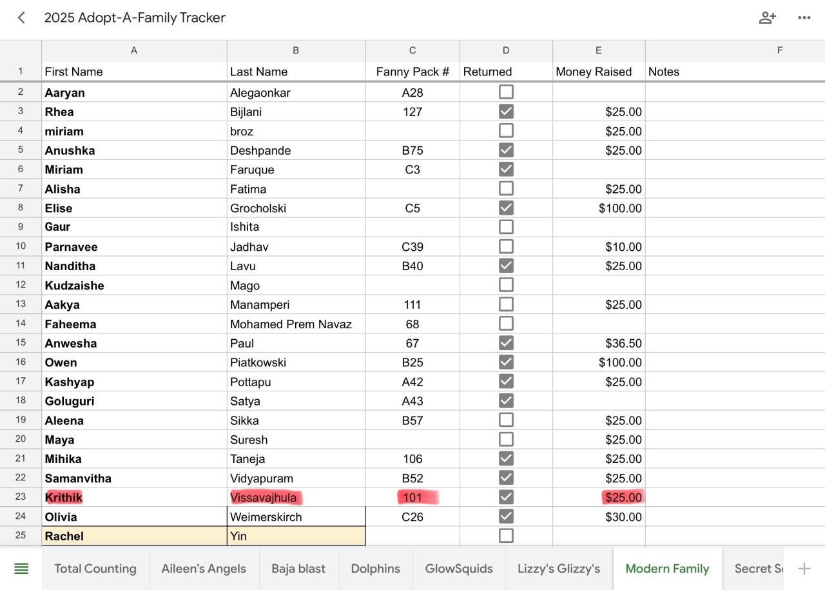Switch to the Total Counting sheet tab
The height and width of the screenshot is (590, 825).
tap(95, 569)
